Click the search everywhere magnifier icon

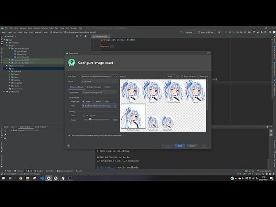click(x=270, y=32)
